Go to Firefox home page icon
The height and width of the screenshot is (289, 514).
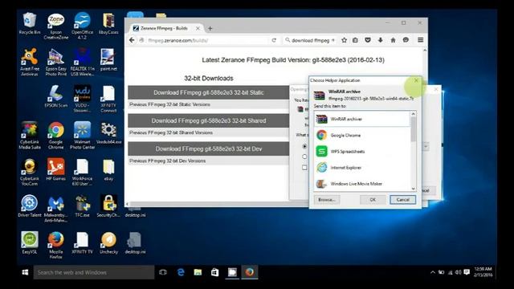point(393,40)
